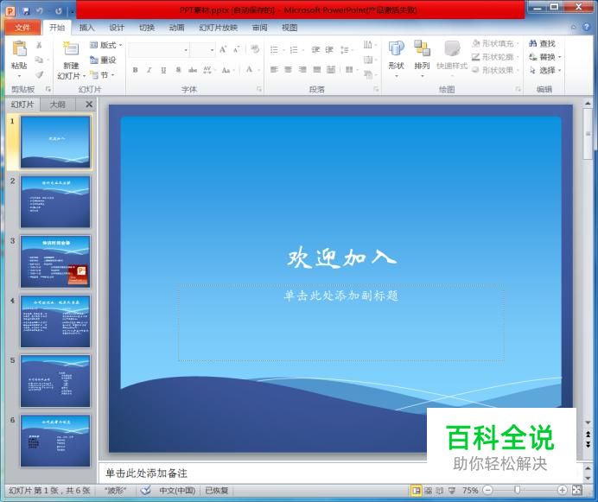598x502 pixels.
Task: Open the Select (选择) dropdown
Action: point(545,70)
